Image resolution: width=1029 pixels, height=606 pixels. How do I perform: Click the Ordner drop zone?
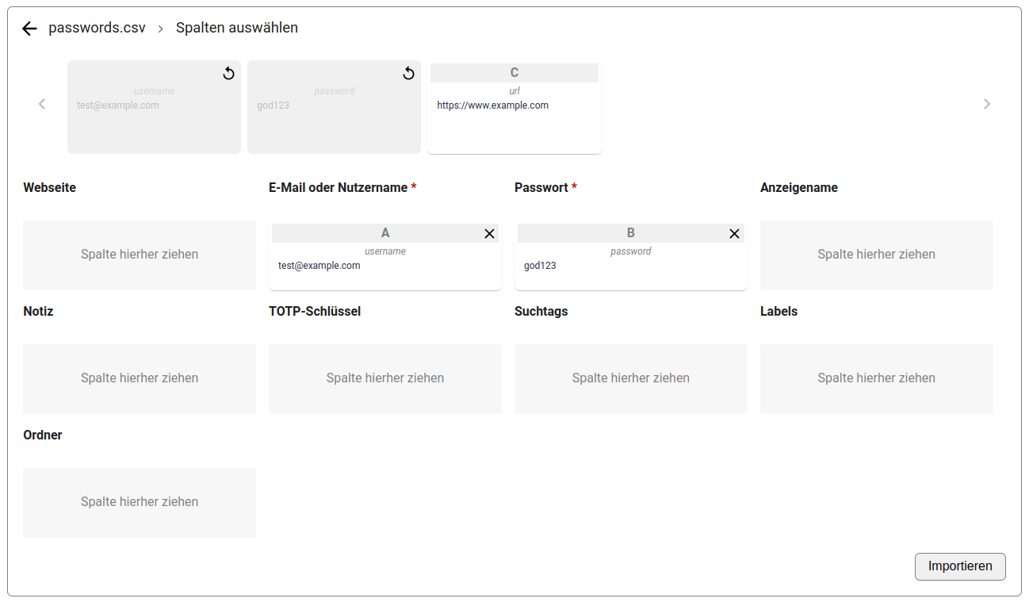coord(140,502)
